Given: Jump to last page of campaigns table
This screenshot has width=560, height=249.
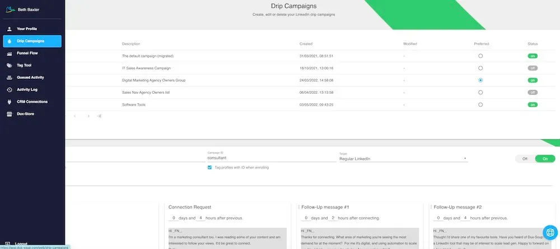Looking at the screenshot, I should coord(99,116).
